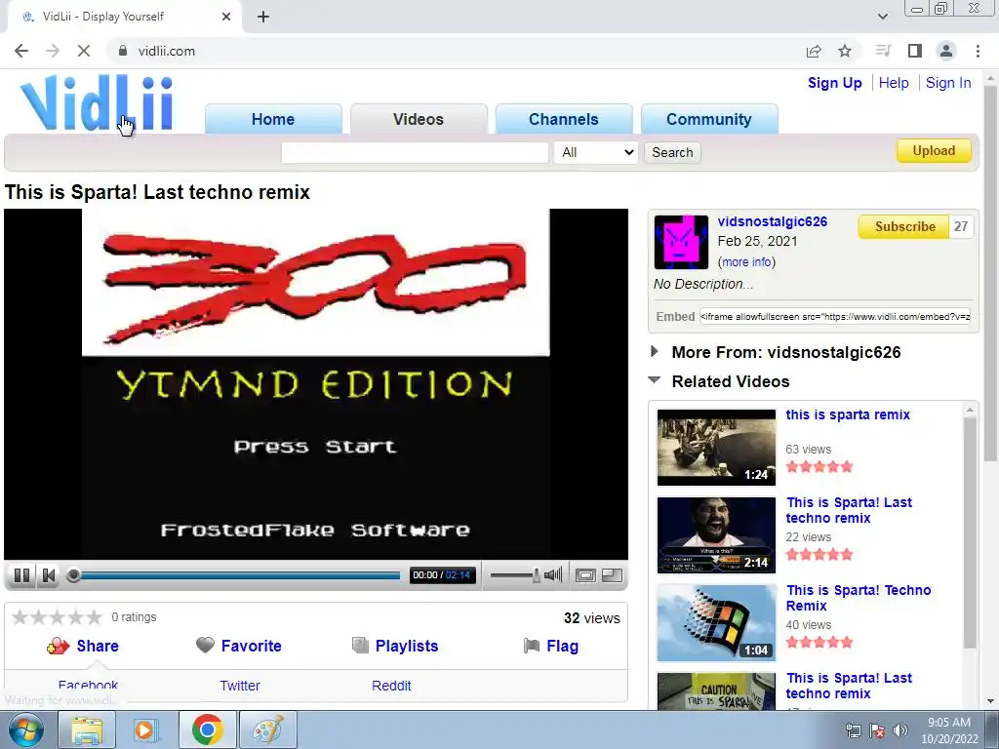This screenshot has width=999, height=749.
Task: View site info via padlock icon
Action: click(122, 51)
